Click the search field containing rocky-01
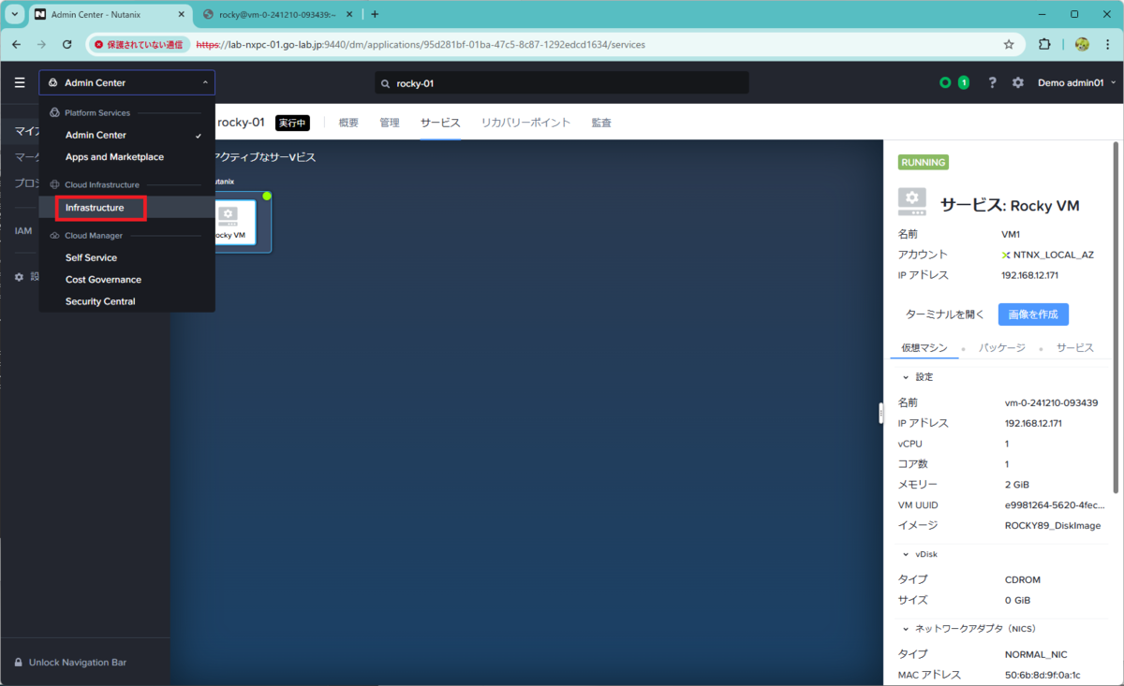The width and height of the screenshot is (1124, 686). click(x=562, y=82)
